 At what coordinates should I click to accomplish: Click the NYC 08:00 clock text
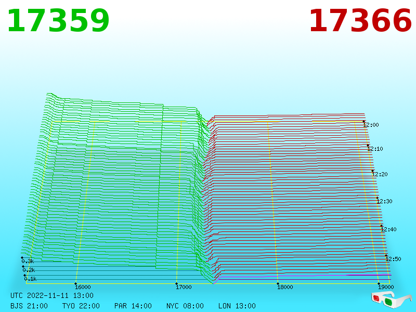click(185, 306)
